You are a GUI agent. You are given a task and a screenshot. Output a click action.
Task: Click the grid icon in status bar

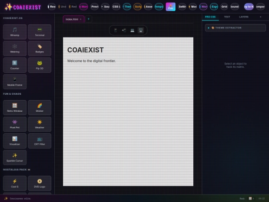click(x=250, y=199)
